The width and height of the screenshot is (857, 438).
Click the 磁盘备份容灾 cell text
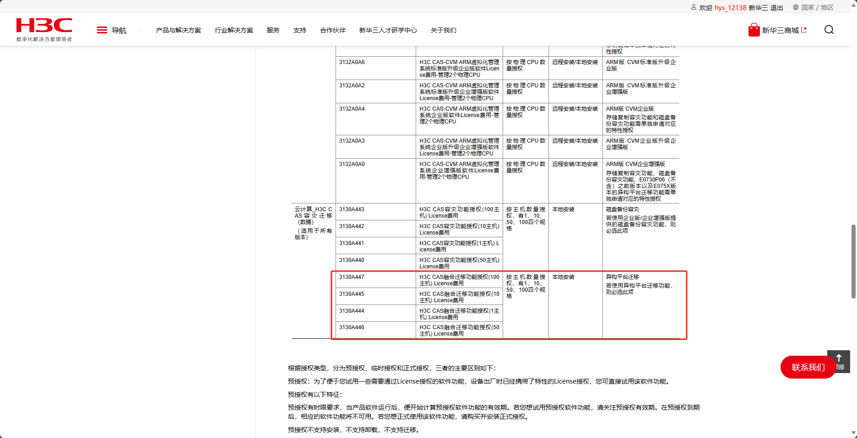point(622,209)
